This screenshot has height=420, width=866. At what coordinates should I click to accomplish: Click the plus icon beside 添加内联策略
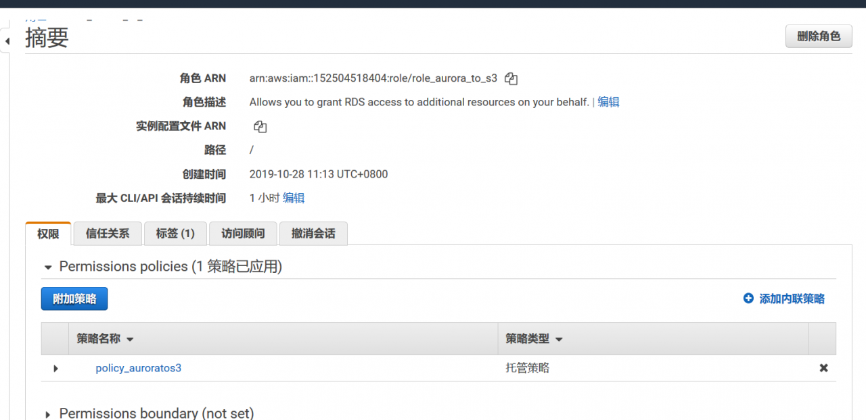[x=748, y=298]
